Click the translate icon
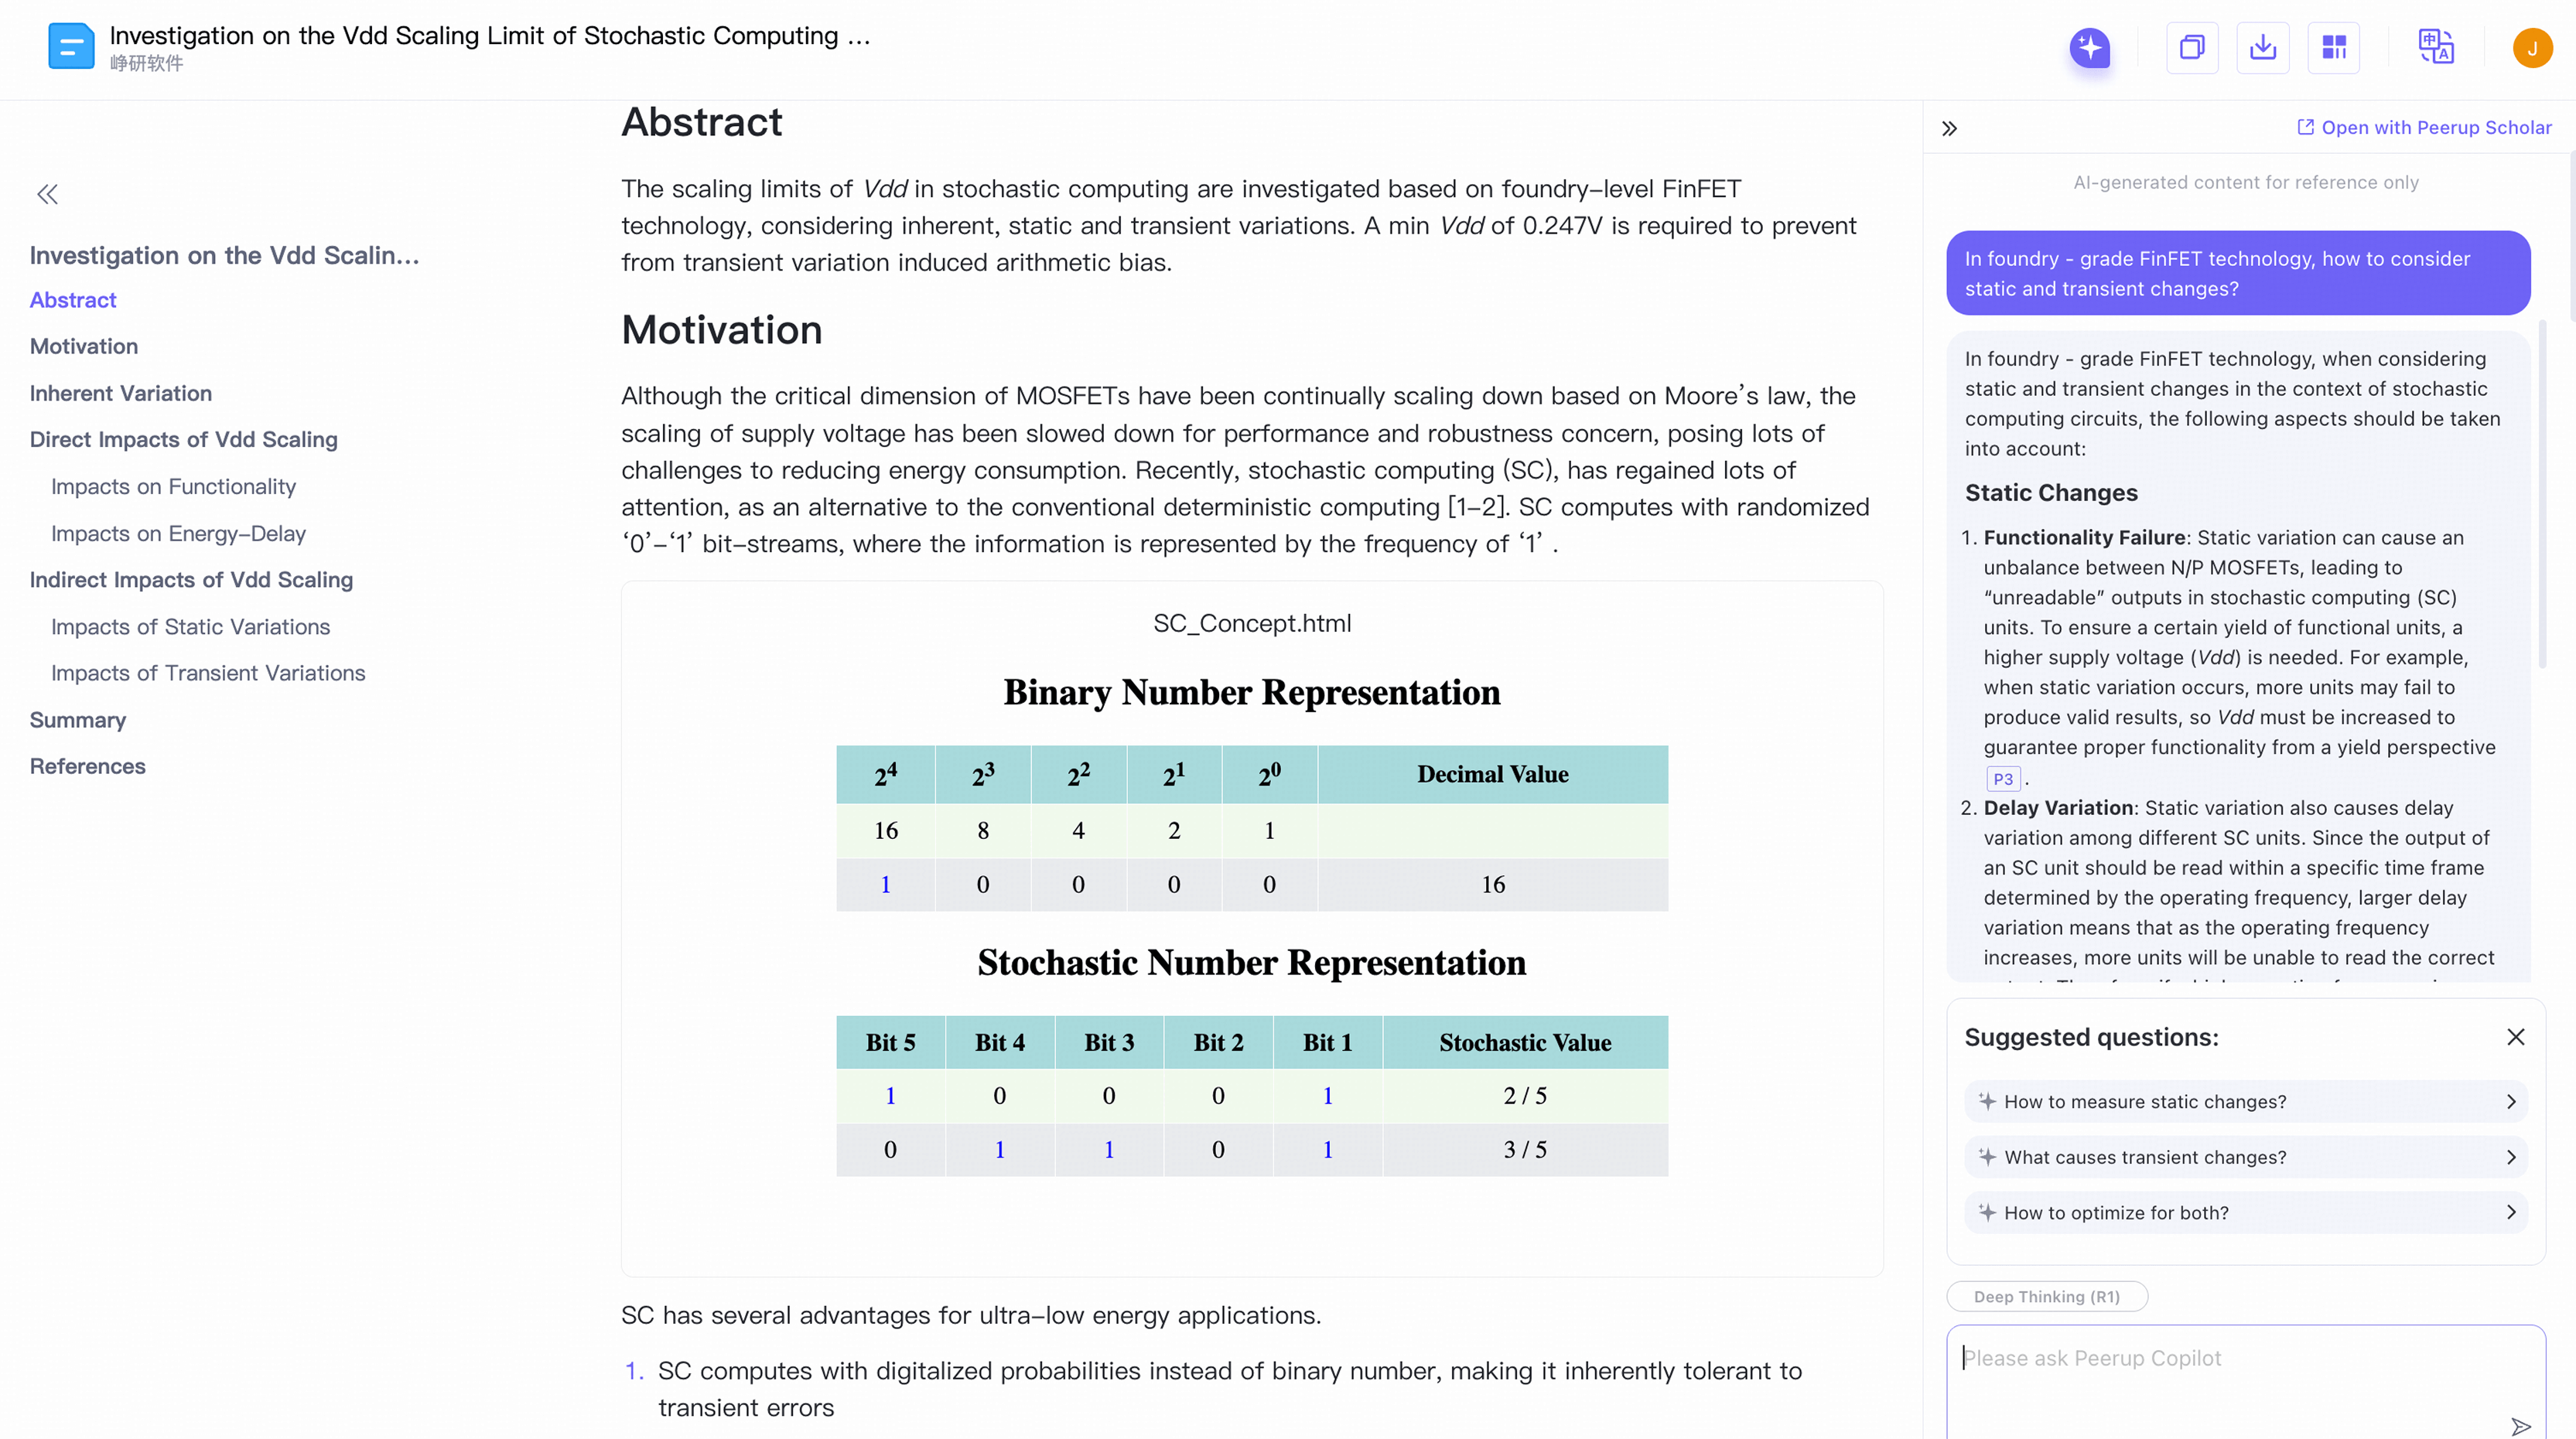Screen dimensions: 2576x1439 point(2436,47)
